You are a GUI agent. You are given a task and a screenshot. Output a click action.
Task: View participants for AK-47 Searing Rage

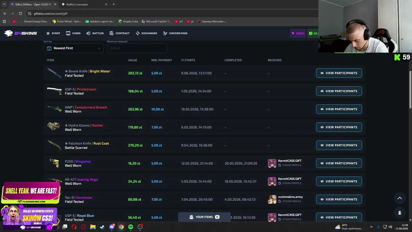click(x=339, y=181)
